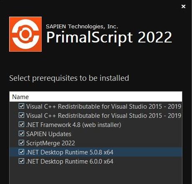This screenshot has height=184, width=192.
Task: Click the SAPIEN Technologies, Inc. text
Action: pyautogui.click(x=82, y=26)
